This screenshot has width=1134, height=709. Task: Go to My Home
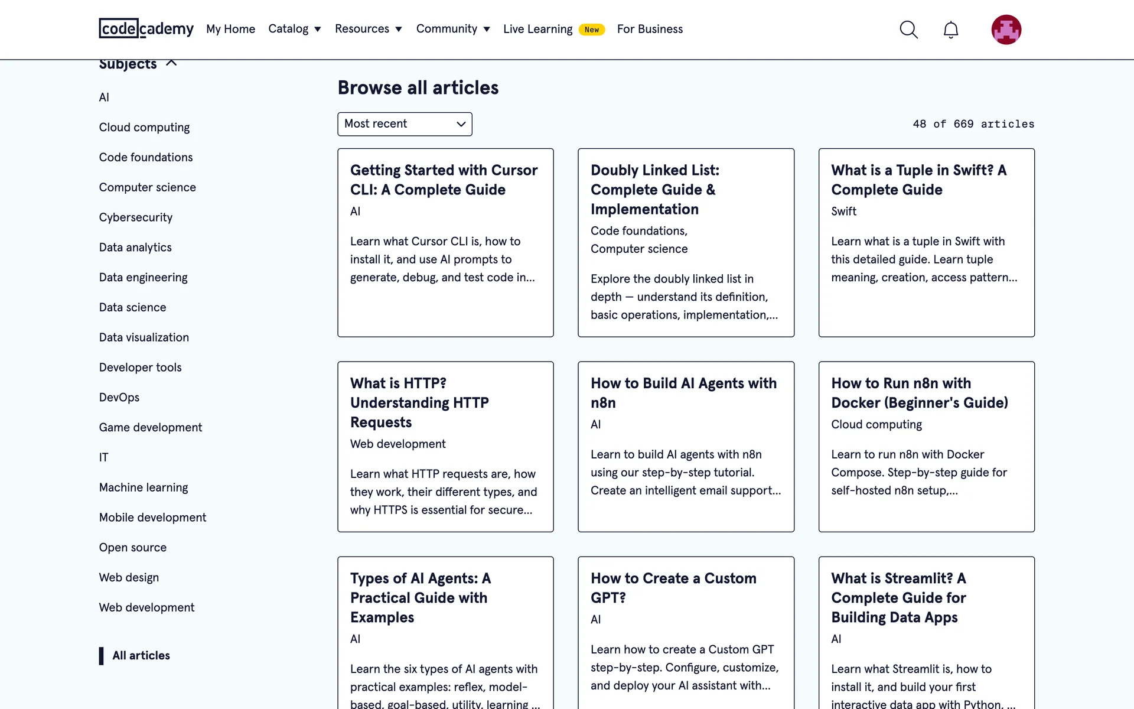(x=230, y=29)
